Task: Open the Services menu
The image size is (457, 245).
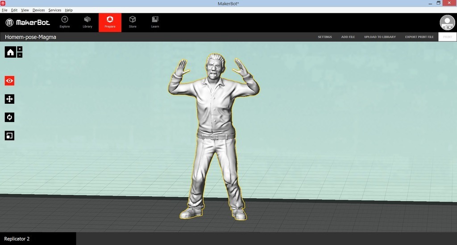Action: pos(55,10)
